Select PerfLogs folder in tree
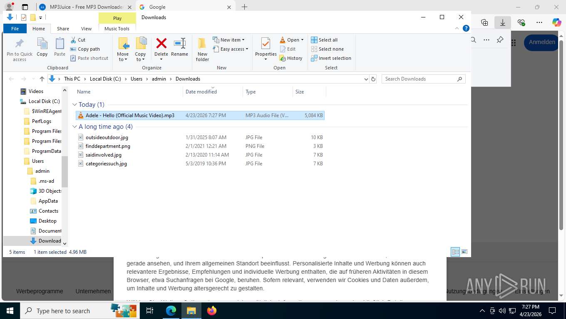 pyautogui.click(x=42, y=121)
